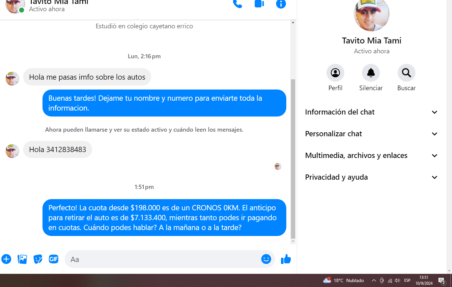Open the large profile picture in side panel
The image size is (452, 287).
pyautogui.click(x=371, y=14)
